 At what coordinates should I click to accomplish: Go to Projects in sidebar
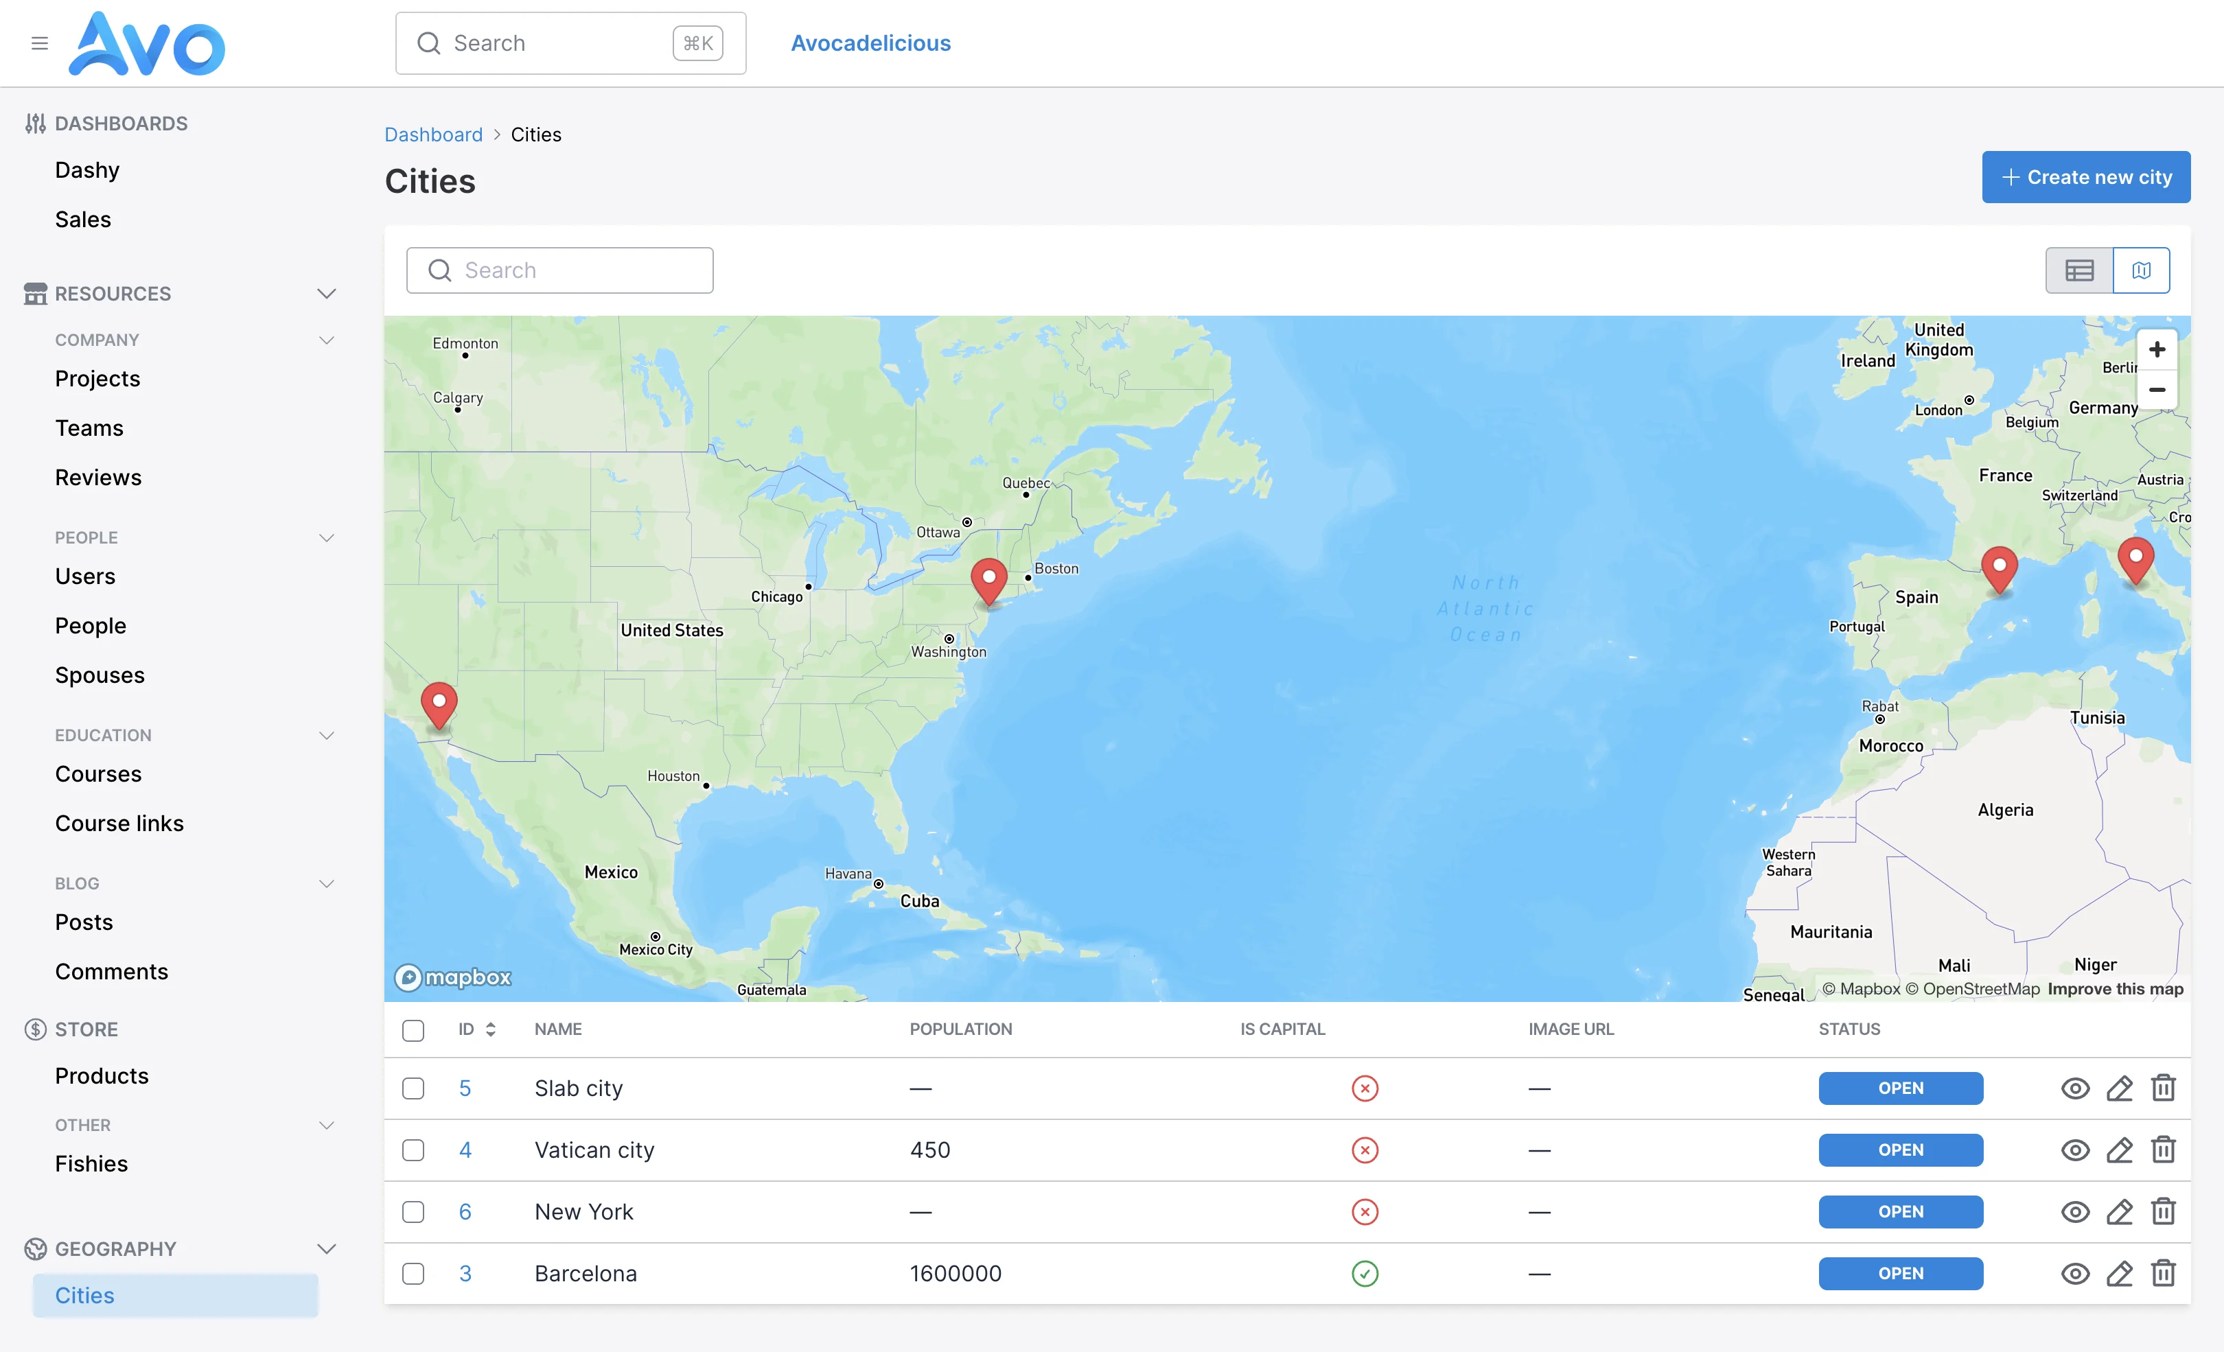(x=97, y=379)
